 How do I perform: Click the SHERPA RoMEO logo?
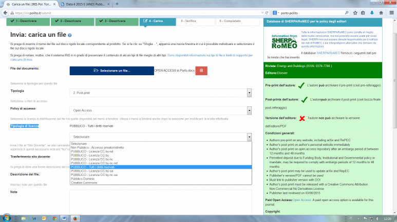285,41
